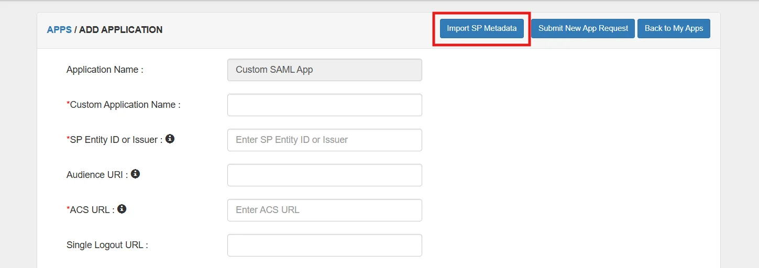Select the Application Name field showing Custom SAML App
The width and height of the screenshot is (759, 268).
click(x=325, y=70)
